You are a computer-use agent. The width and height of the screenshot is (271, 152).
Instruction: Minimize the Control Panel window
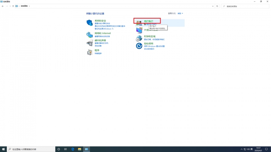click(x=255, y=2)
